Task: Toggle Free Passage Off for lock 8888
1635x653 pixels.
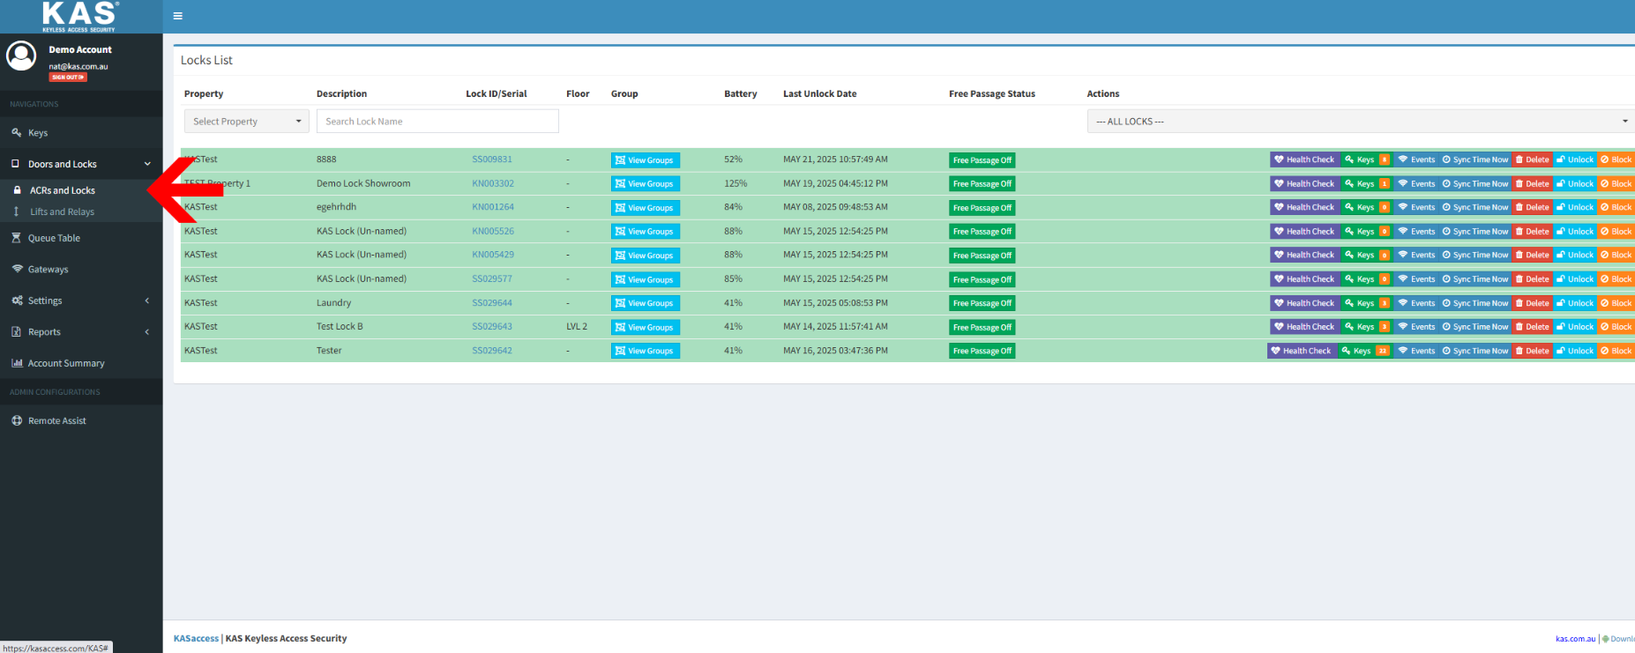Action: pyautogui.click(x=982, y=160)
